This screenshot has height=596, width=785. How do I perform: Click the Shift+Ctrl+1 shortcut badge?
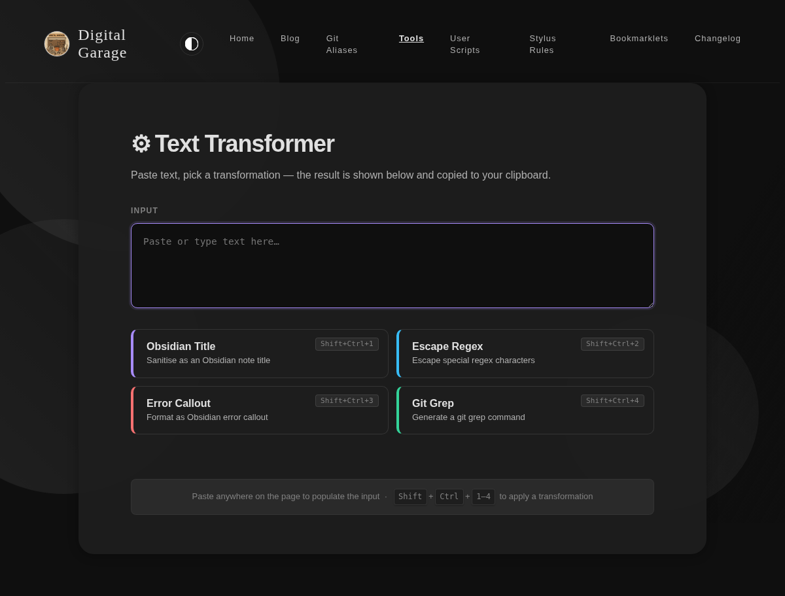coord(347,344)
